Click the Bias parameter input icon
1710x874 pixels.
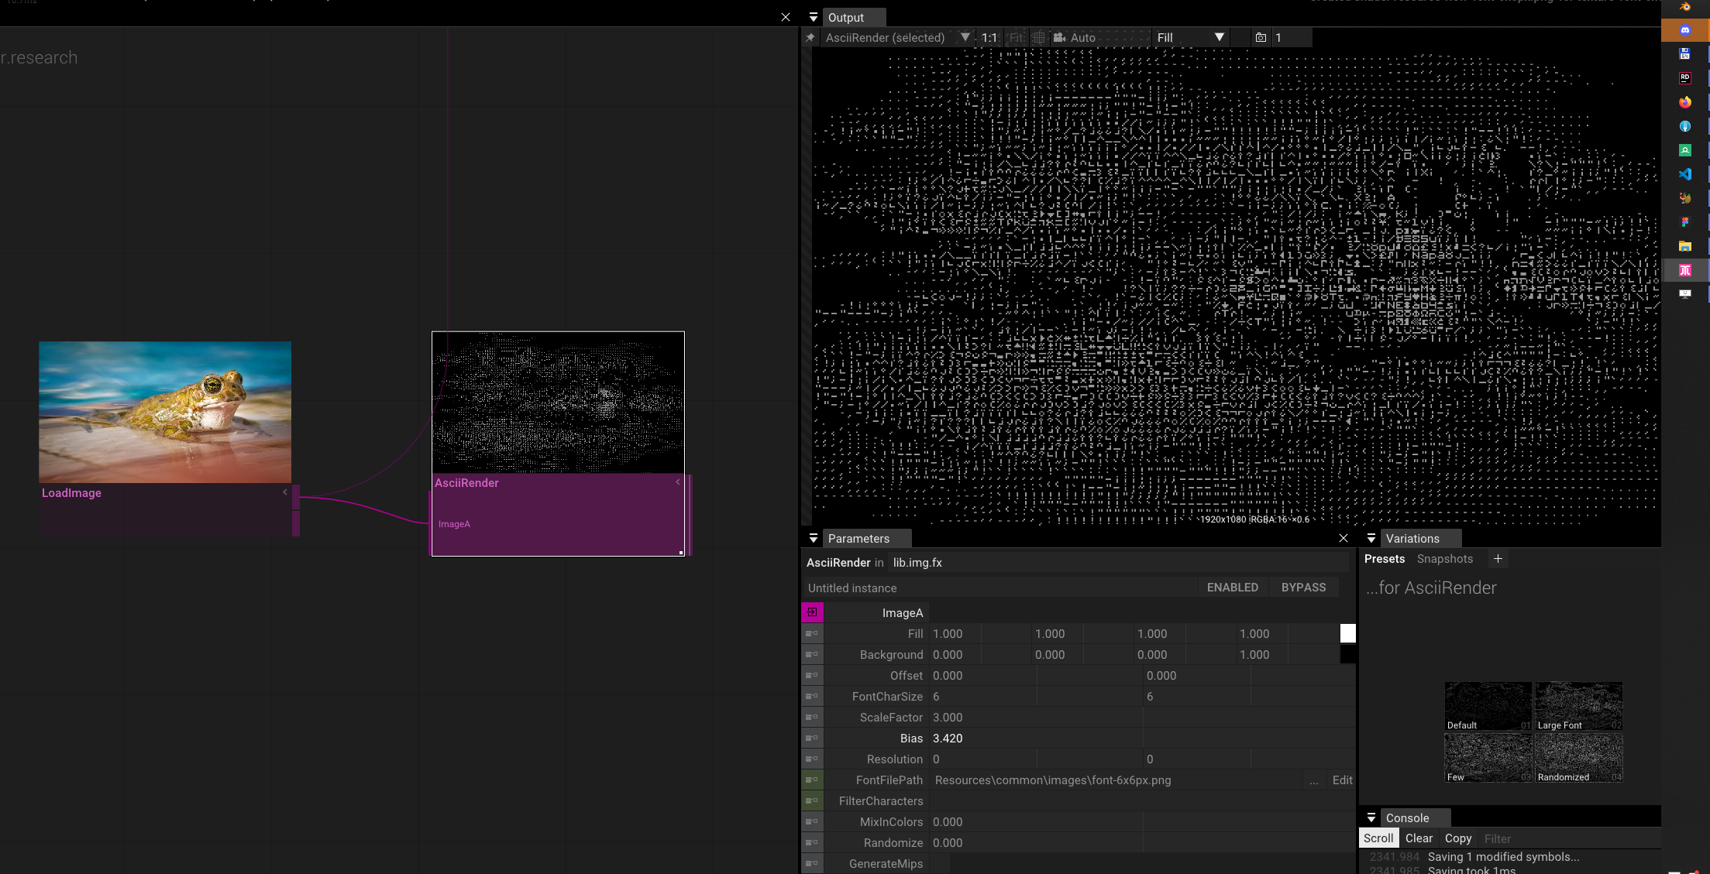click(812, 738)
